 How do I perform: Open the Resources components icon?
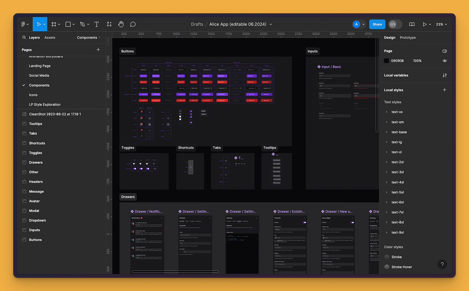click(109, 24)
